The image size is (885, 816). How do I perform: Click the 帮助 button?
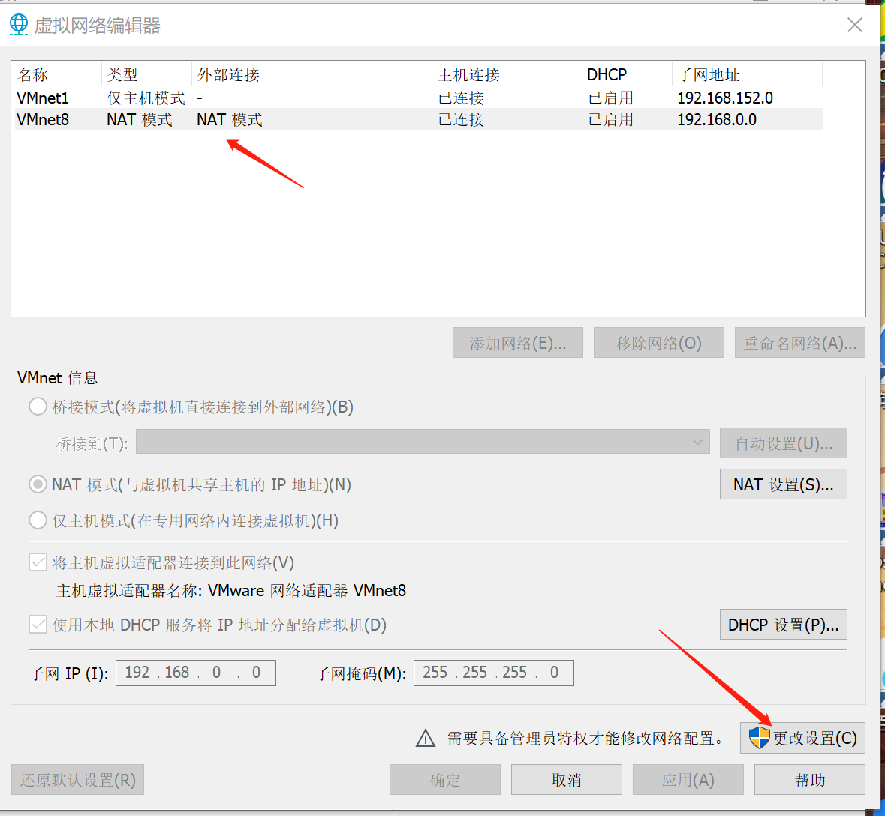pos(810,780)
